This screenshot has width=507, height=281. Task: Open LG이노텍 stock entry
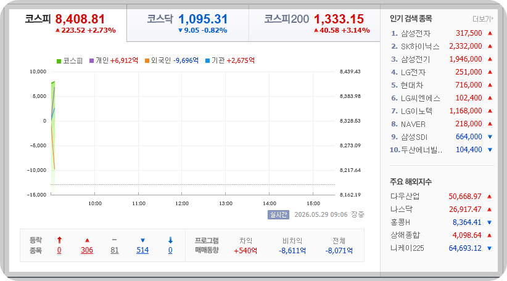coord(416,111)
